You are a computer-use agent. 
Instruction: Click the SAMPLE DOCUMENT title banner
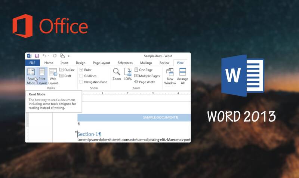134,117
